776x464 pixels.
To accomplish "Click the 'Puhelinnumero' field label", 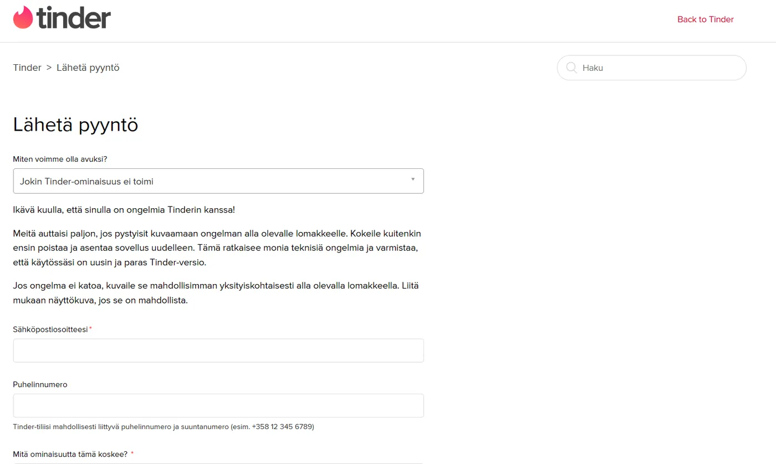I will [40, 384].
